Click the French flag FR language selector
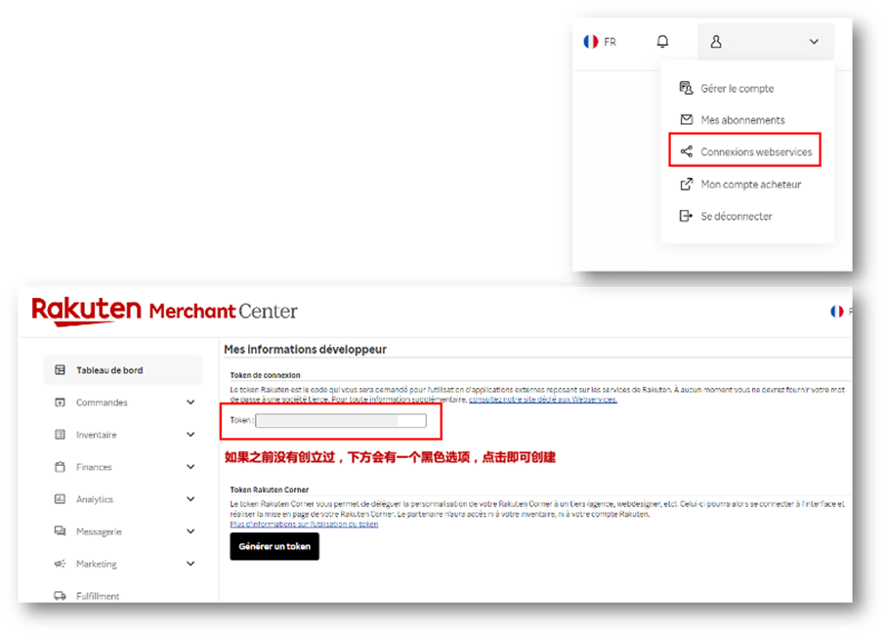The width and height of the screenshot is (887, 637). pyautogui.click(x=600, y=42)
